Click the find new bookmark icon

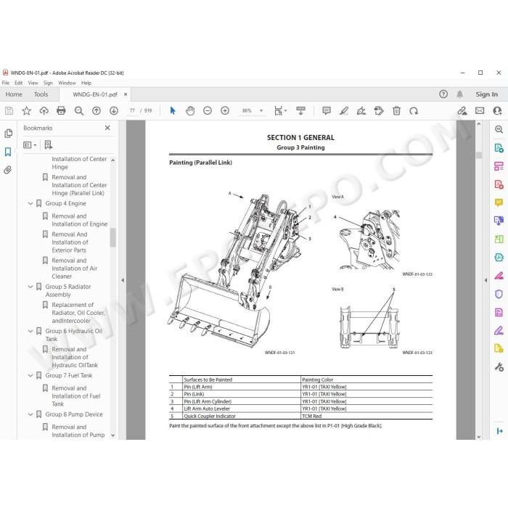click(49, 145)
